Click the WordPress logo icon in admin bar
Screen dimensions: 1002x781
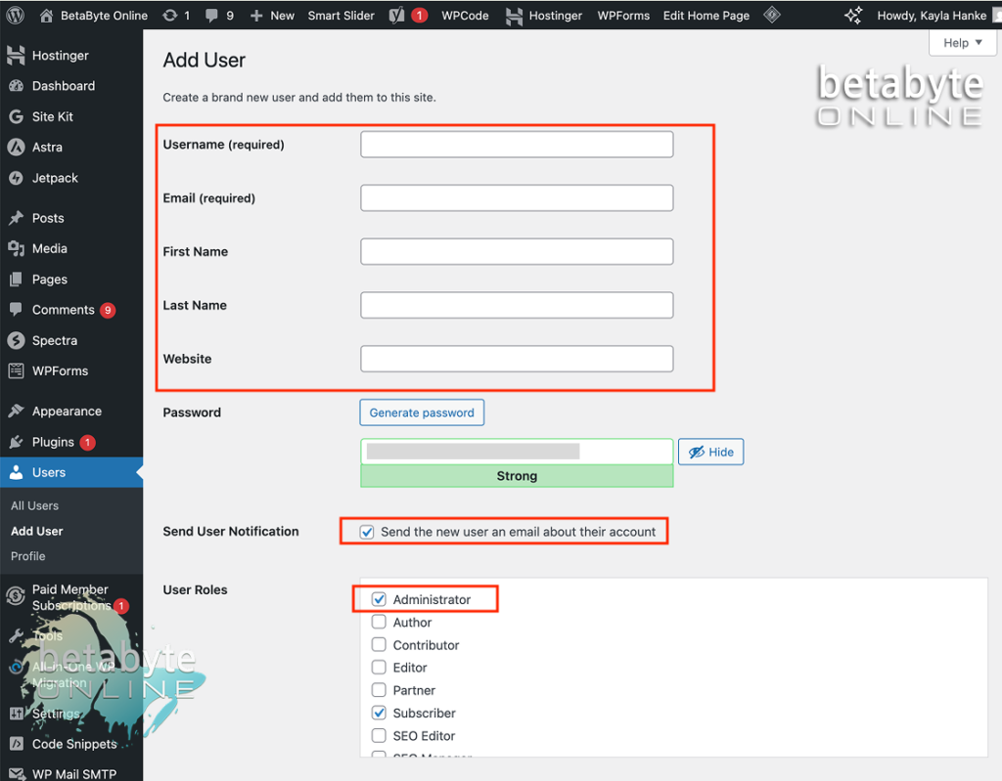16,16
